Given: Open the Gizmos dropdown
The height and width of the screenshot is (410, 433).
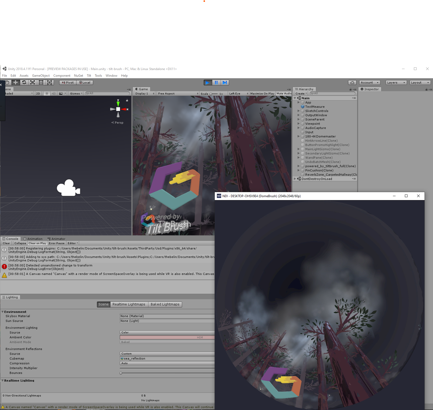Looking at the screenshot, I should pos(76,93).
